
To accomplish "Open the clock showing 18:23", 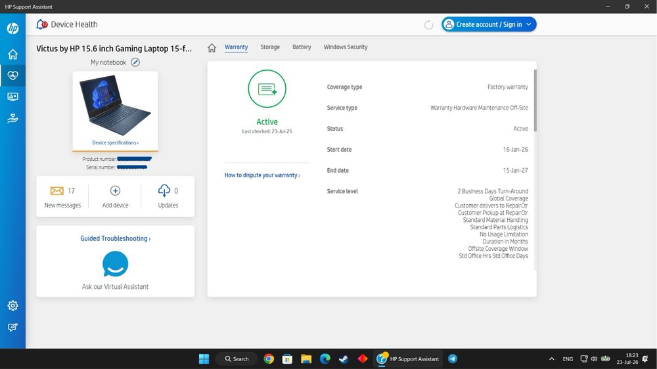I will (627, 359).
